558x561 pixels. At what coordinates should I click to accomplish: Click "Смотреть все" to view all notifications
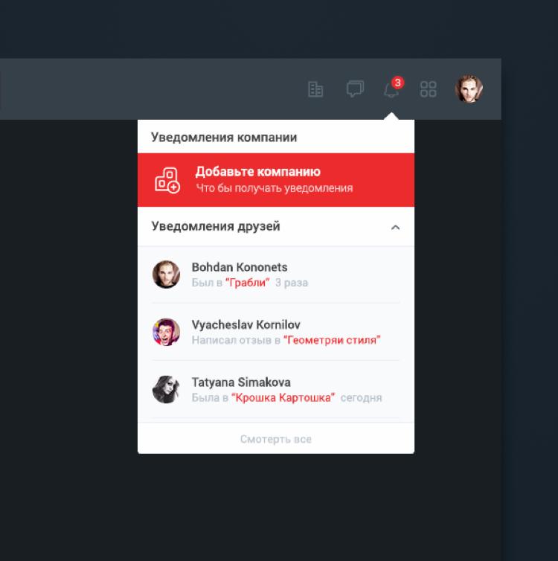(275, 439)
